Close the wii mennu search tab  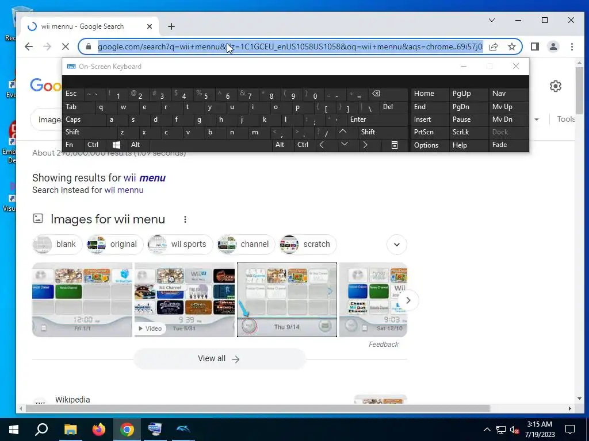[150, 26]
